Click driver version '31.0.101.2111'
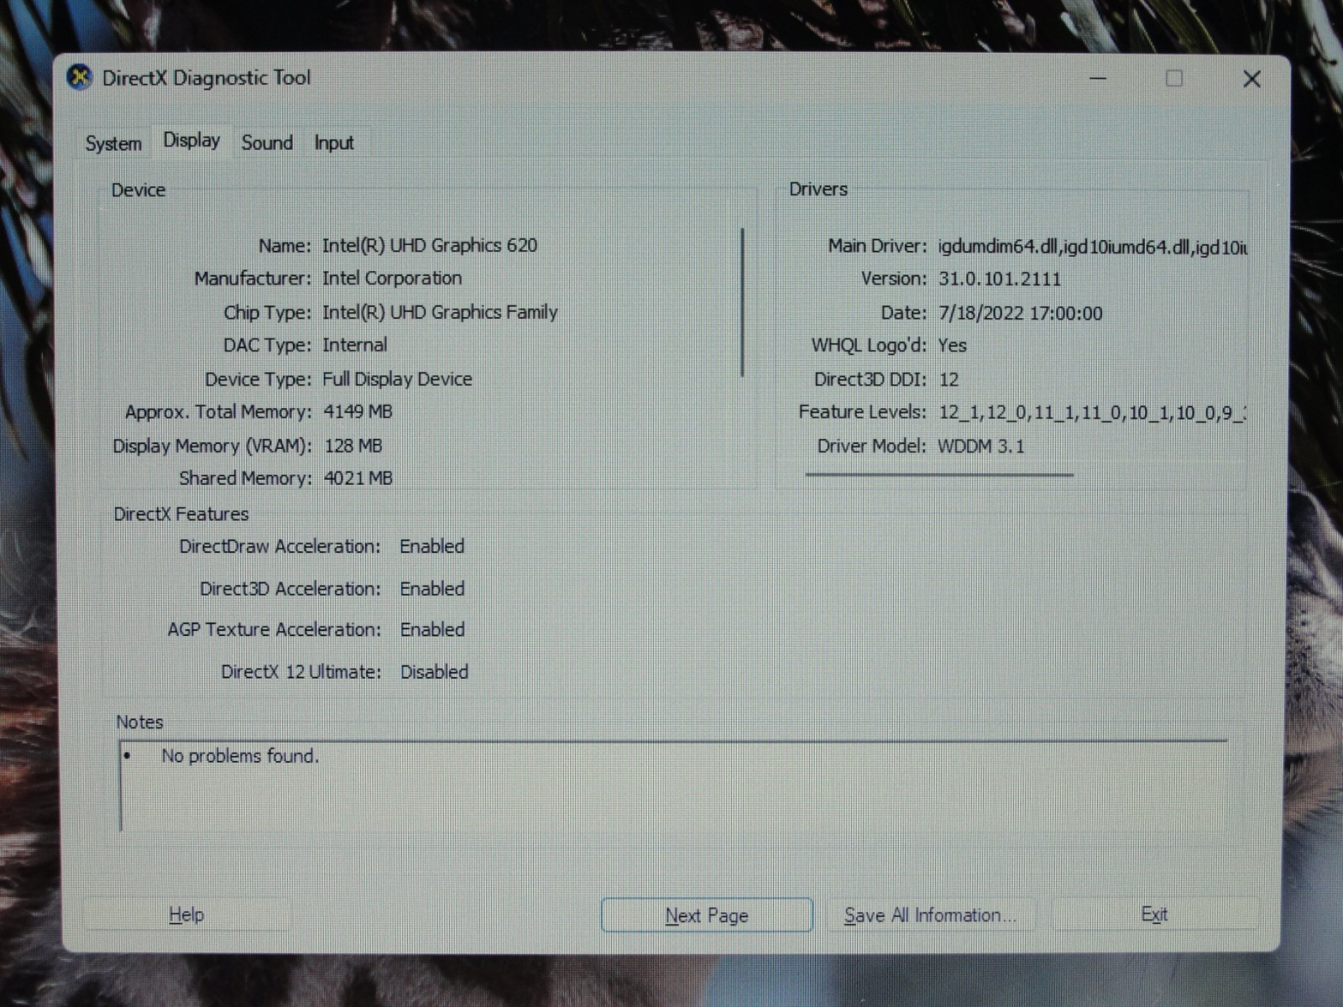Viewport: 1343px width, 1007px height. pos(1000,279)
